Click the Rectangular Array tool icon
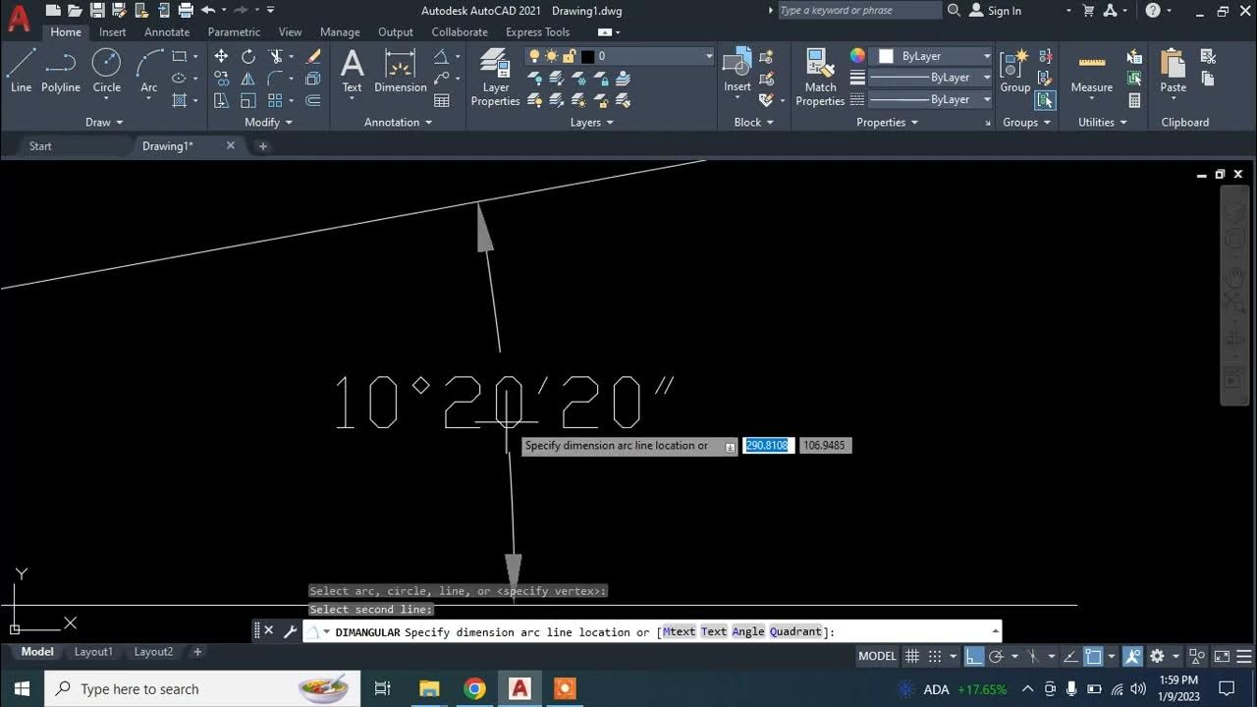This screenshot has width=1257, height=707. click(x=276, y=100)
